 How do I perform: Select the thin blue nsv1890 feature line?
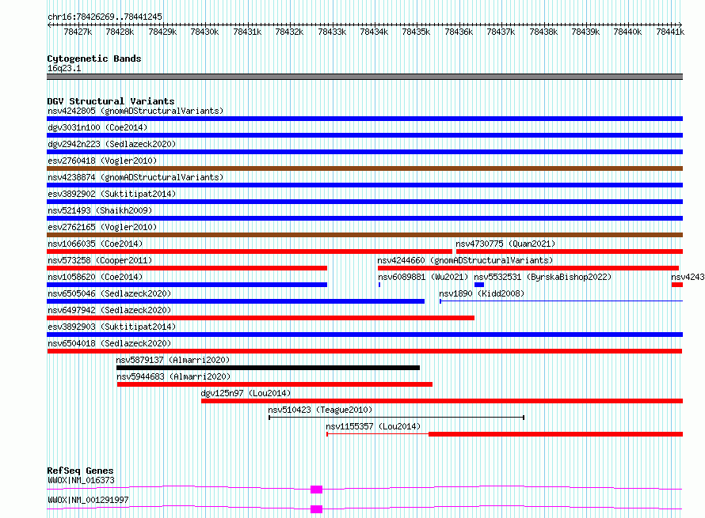click(561, 301)
